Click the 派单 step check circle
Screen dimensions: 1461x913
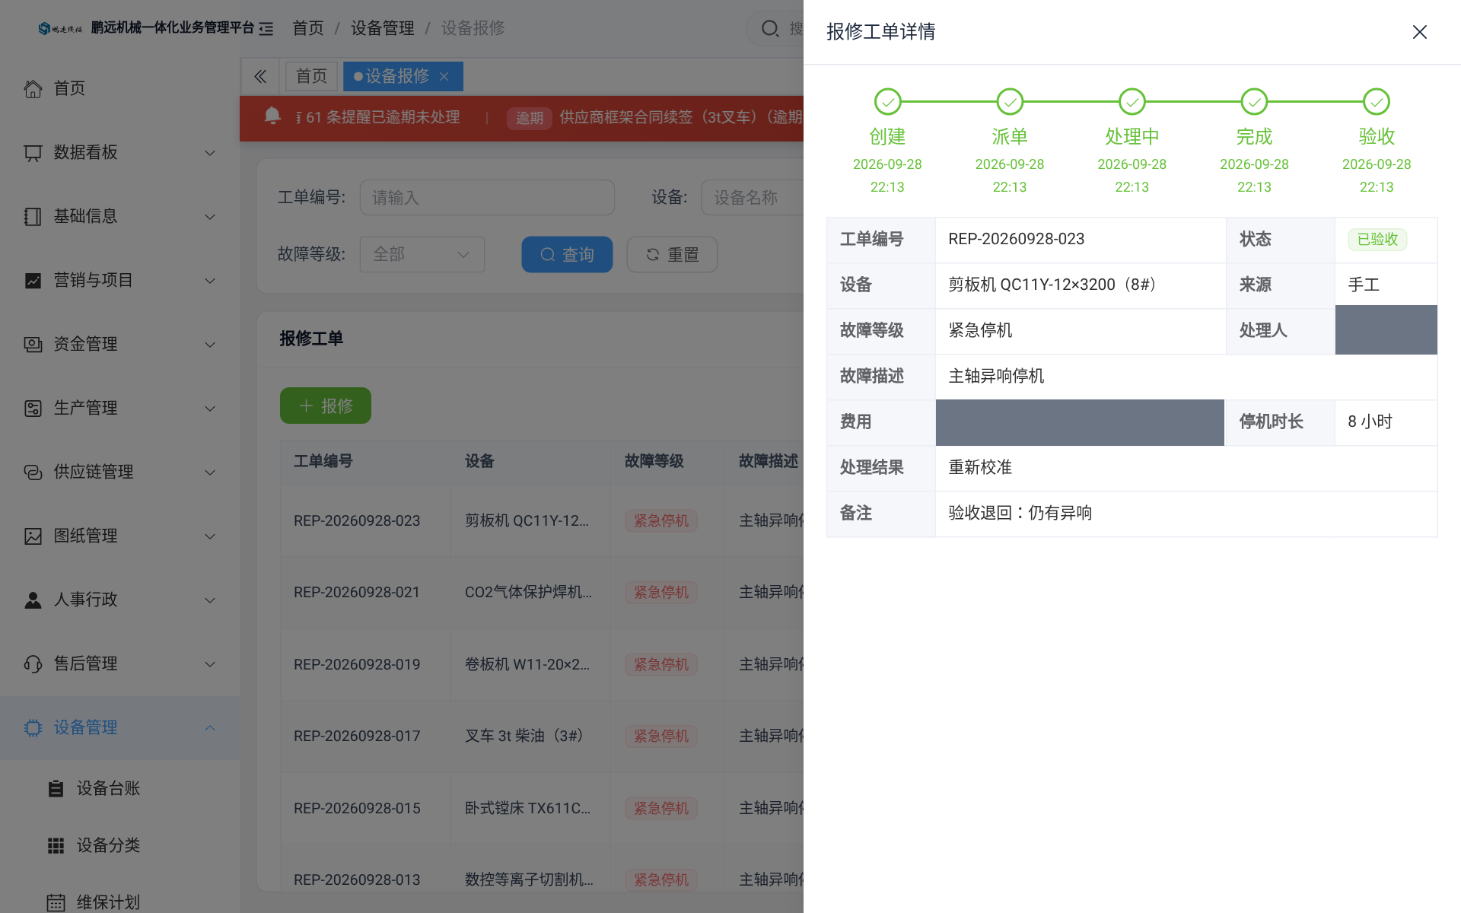pyautogui.click(x=1010, y=101)
